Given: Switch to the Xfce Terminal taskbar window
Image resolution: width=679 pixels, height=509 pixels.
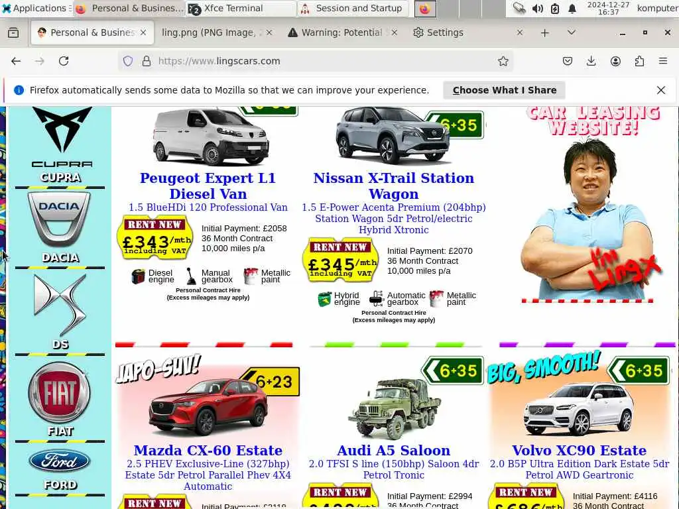Looking at the screenshot, I should coord(240,9).
